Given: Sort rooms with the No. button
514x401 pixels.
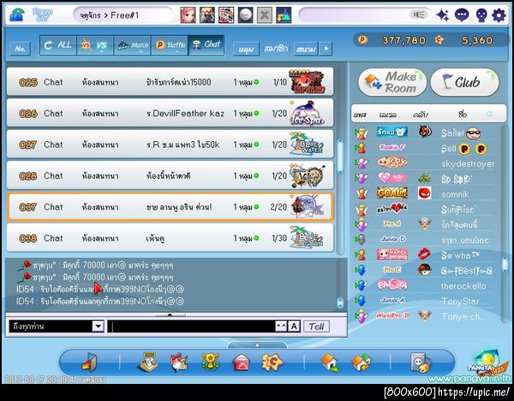Looking at the screenshot, I should coord(20,49).
